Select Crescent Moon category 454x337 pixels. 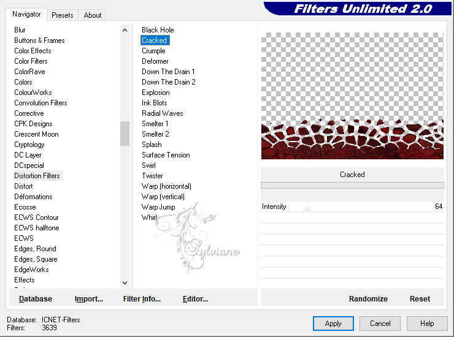pos(36,134)
